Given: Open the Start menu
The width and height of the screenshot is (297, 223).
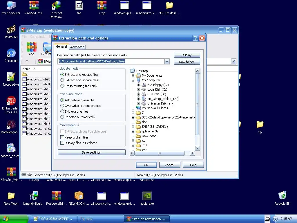Looking at the screenshot, I should pyautogui.click(x=14, y=219).
